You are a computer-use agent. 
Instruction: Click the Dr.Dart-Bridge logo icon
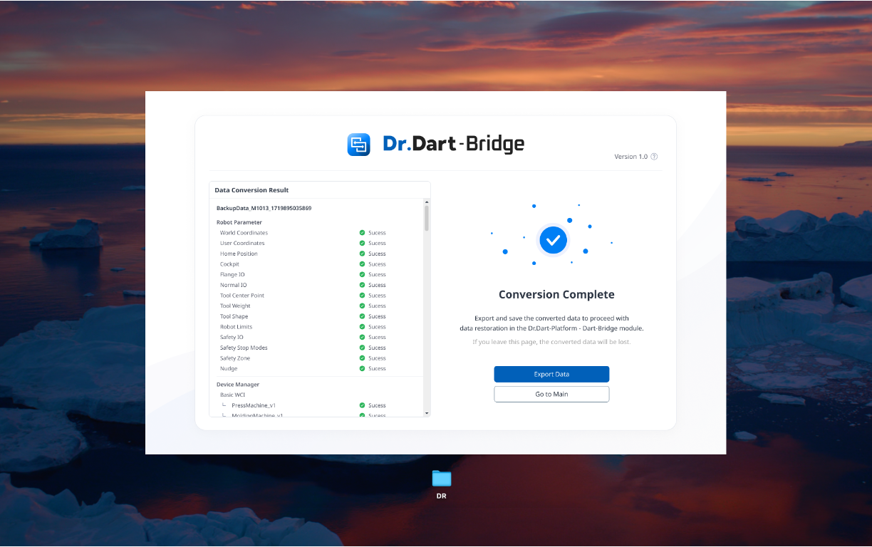[358, 145]
